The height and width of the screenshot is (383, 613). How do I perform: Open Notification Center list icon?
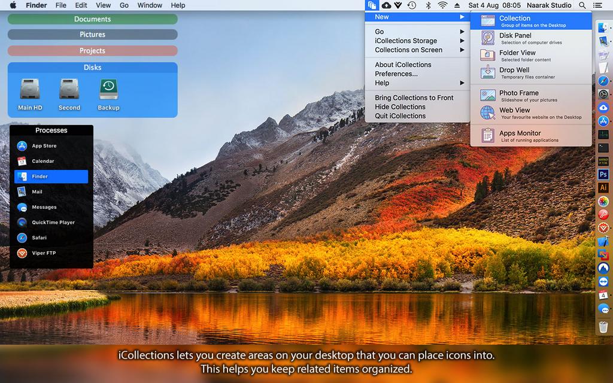pyautogui.click(x=597, y=5)
